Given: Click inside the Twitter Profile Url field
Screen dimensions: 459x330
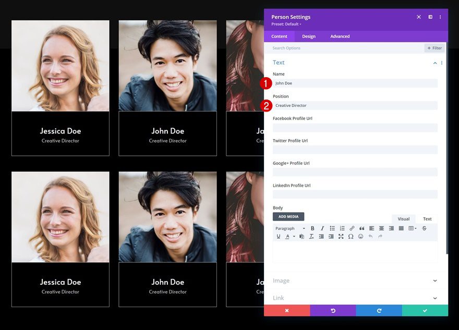Looking at the screenshot, I should pyautogui.click(x=355, y=150).
